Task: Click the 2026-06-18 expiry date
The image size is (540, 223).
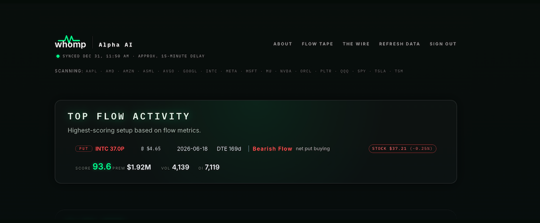Action: pos(192,149)
